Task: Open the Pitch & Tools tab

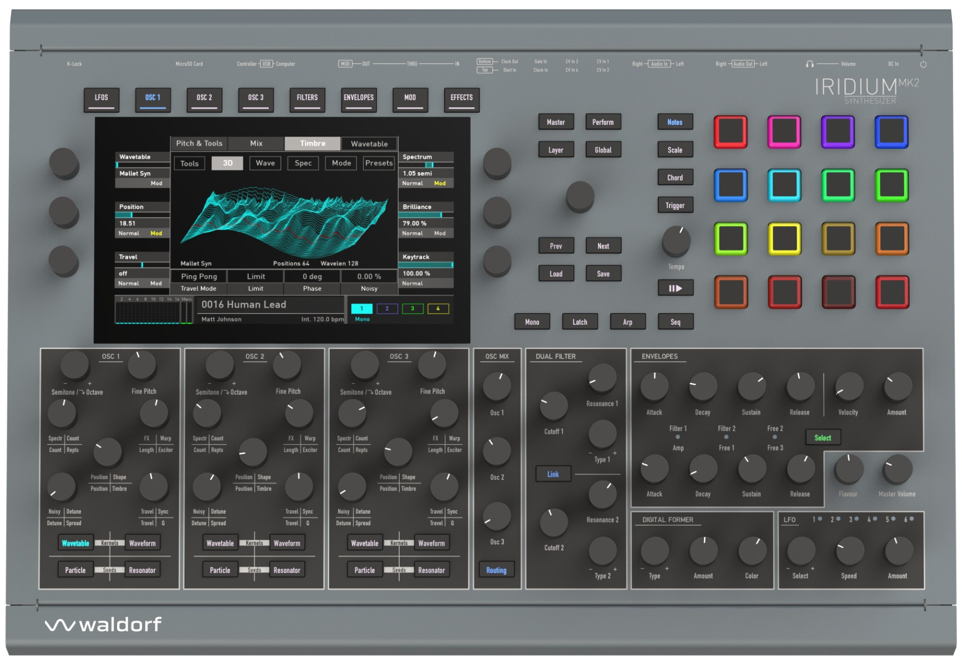Action: tap(199, 143)
